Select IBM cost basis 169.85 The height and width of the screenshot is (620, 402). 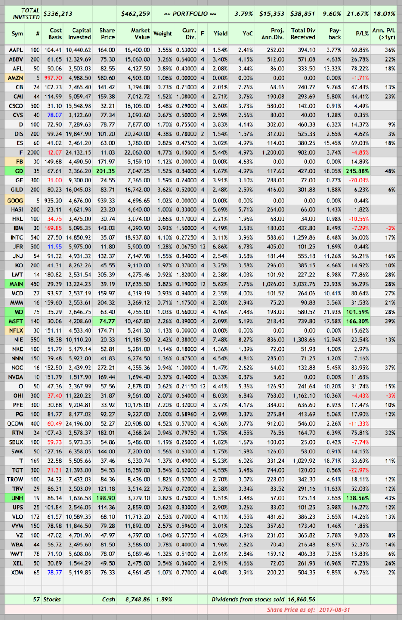53,228
